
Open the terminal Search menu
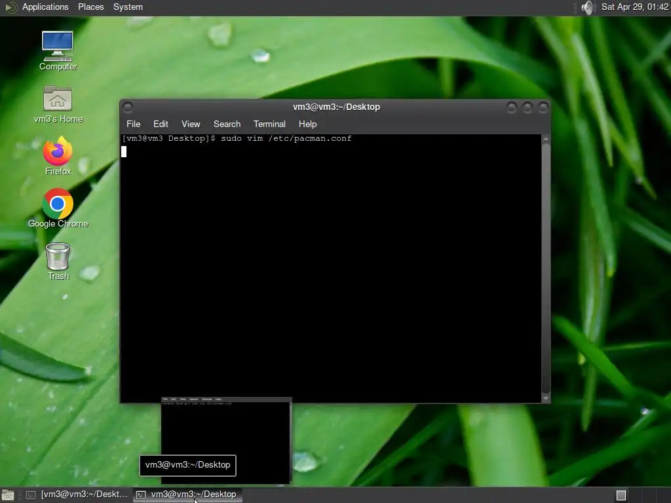pos(227,124)
